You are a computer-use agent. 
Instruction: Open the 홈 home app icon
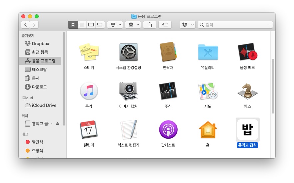pos(208,130)
